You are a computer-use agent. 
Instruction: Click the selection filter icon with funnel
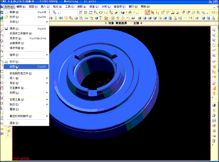[54, 13]
